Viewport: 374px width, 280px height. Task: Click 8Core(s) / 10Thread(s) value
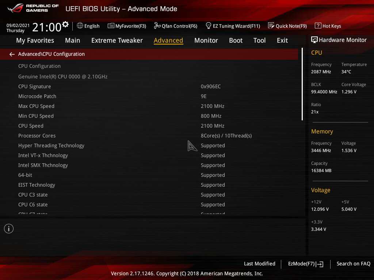226,136
